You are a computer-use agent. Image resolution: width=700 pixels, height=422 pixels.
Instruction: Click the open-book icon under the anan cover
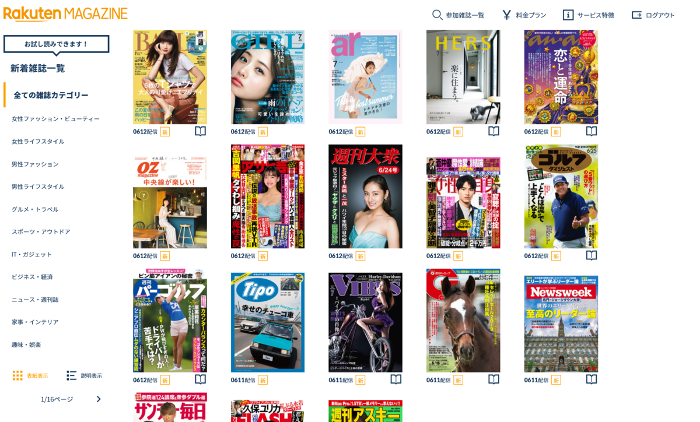coord(591,131)
